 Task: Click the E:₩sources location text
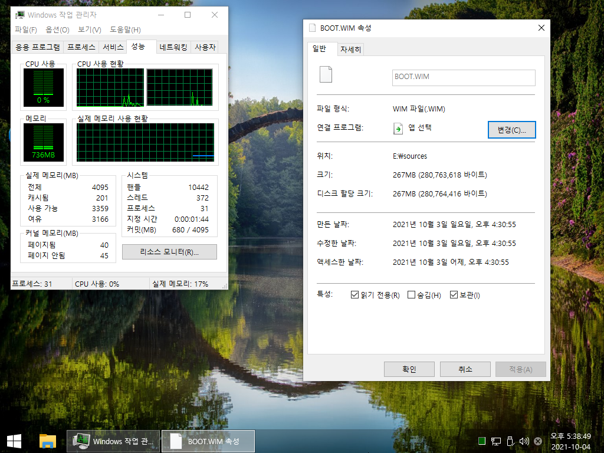tap(410, 156)
